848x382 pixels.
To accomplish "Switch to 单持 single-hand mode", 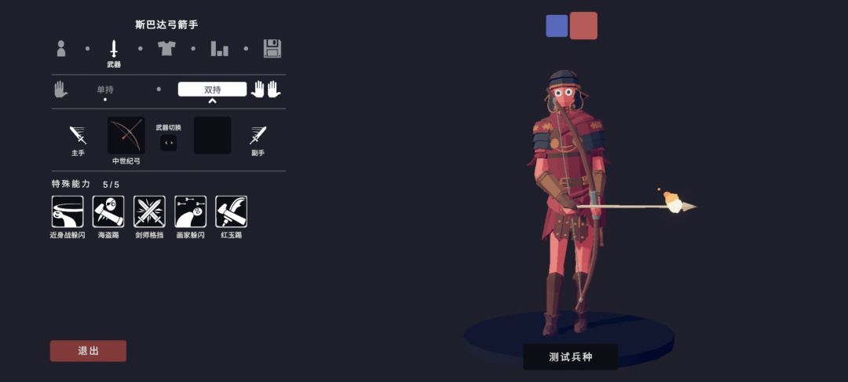I will click(105, 90).
